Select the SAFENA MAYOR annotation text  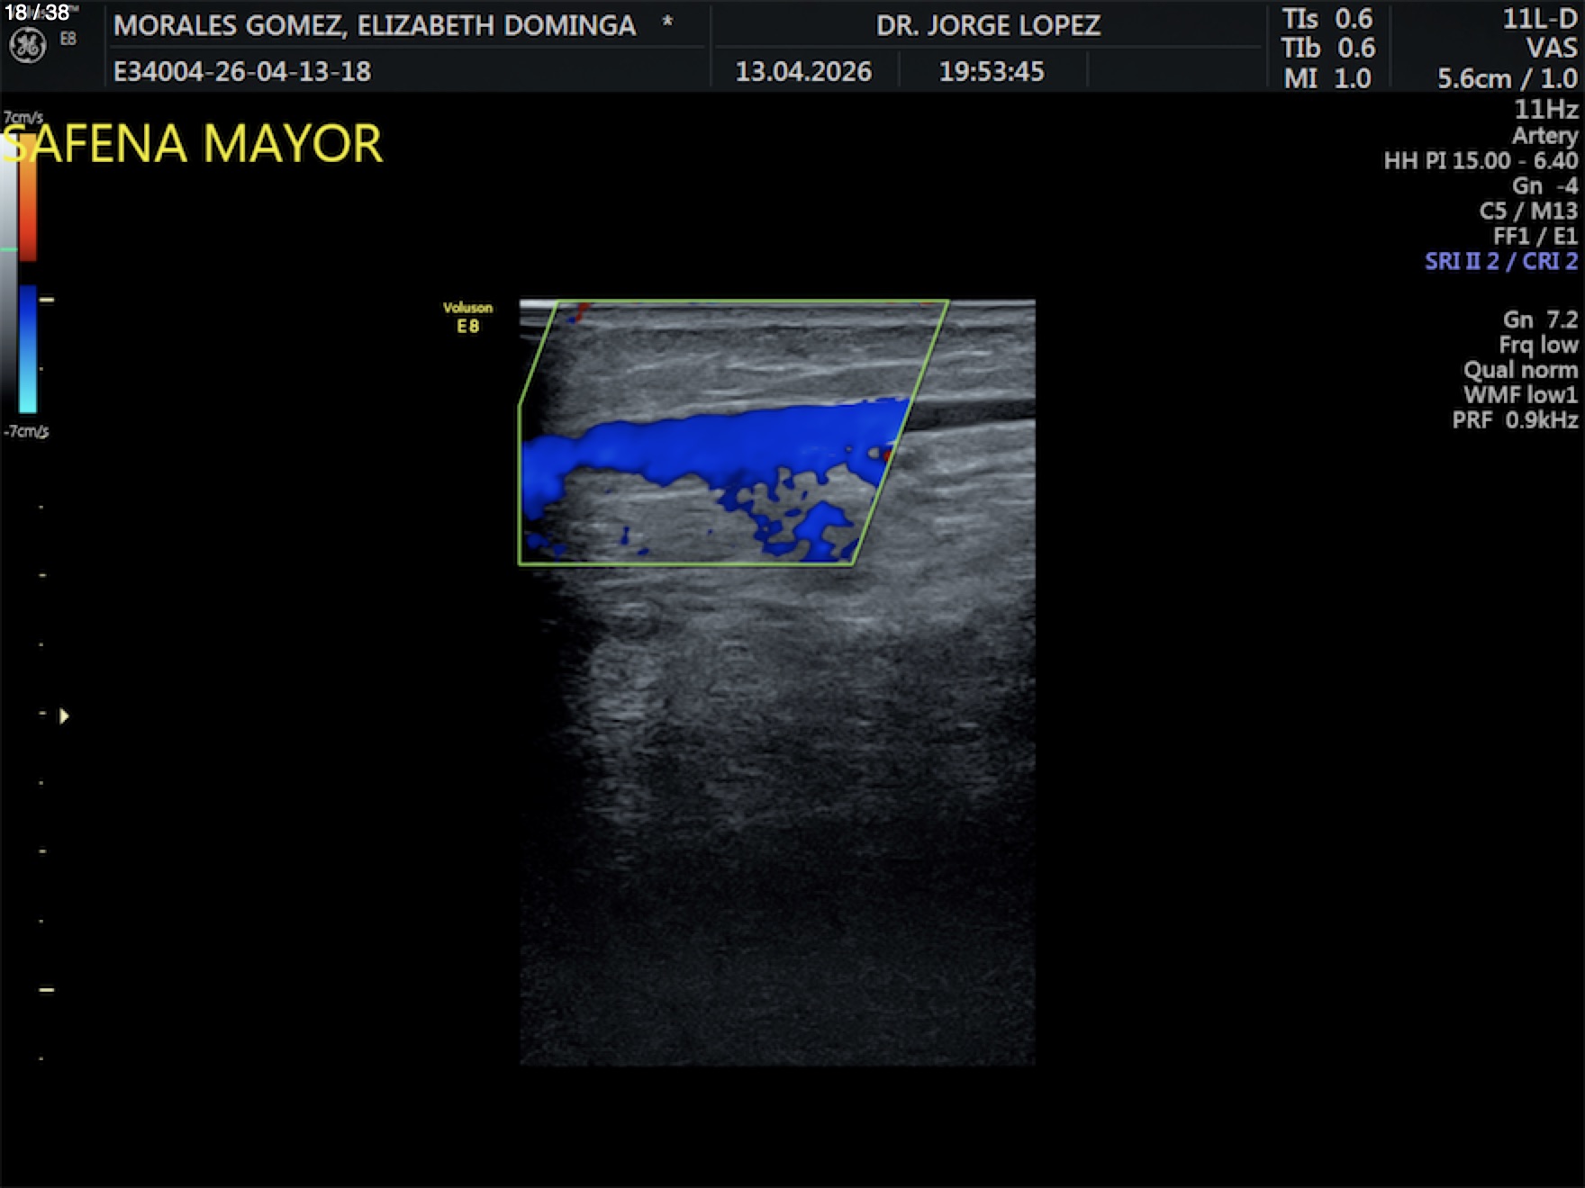[193, 144]
